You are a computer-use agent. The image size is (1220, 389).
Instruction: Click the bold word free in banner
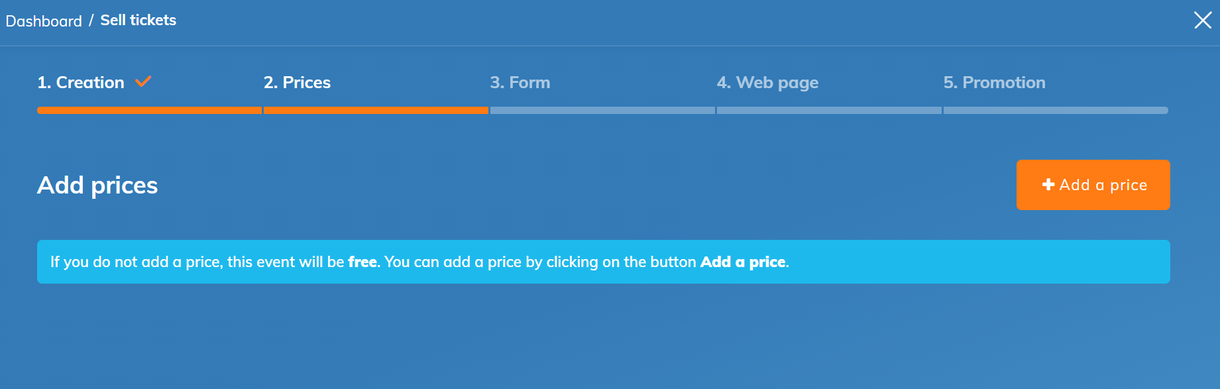(362, 262)
